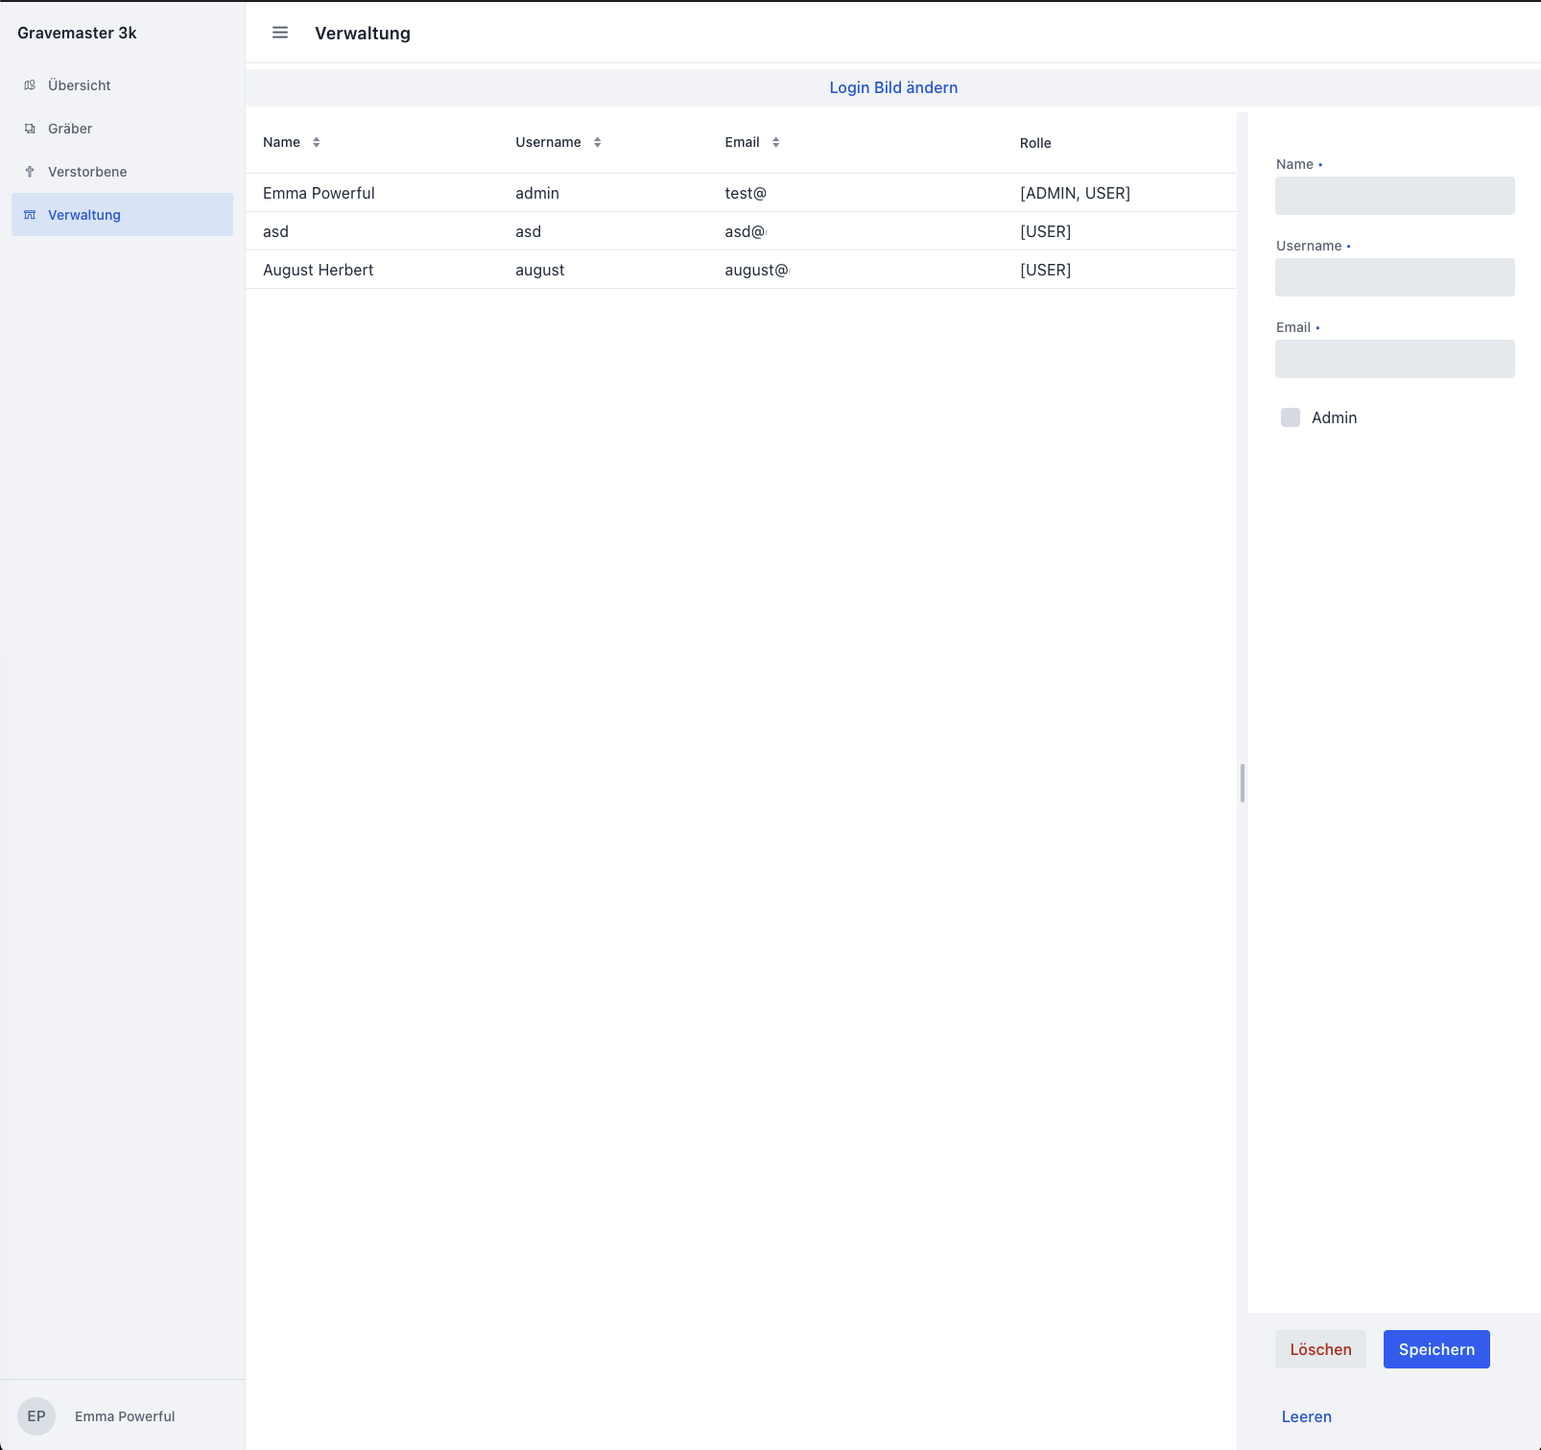This screenshot has width=1541, height=1450.
Task: Open the Gräber page
Action: tap(122, 129)
